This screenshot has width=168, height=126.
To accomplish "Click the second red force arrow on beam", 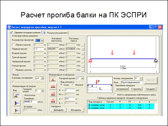I will coord(134,52).
